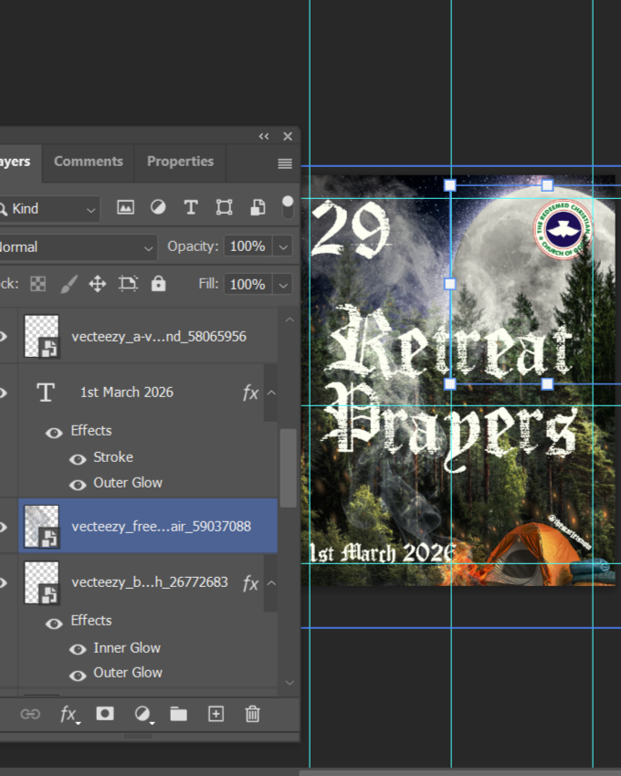Hide the Stroke effect
The image size is (621, 776).
[x=78, y=459]
